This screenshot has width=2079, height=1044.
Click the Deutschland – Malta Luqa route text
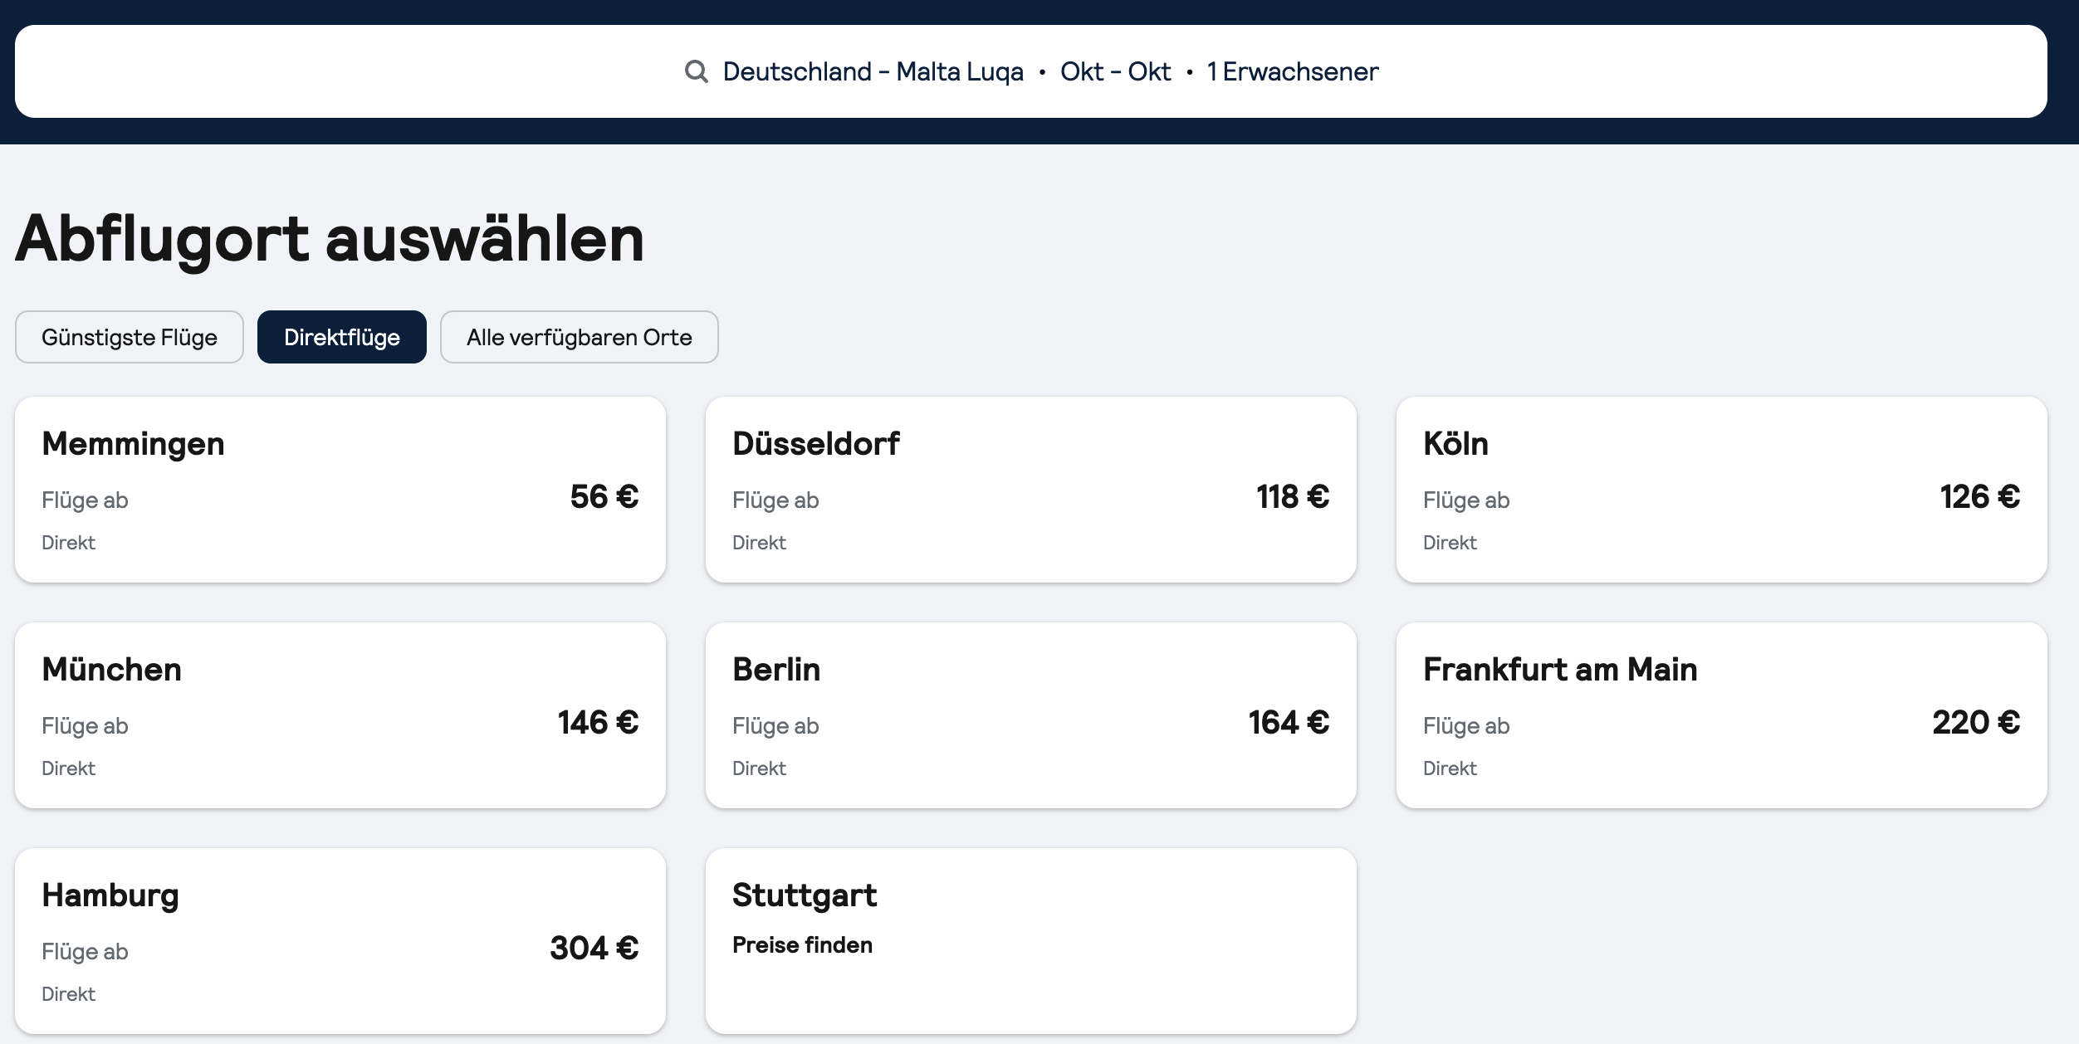[x=873, y=72]
